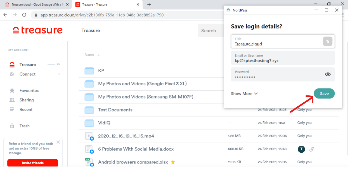Click the storage usage bar showing 2%
This screenshot has width=348, height=178.
(x=51, y=64)
